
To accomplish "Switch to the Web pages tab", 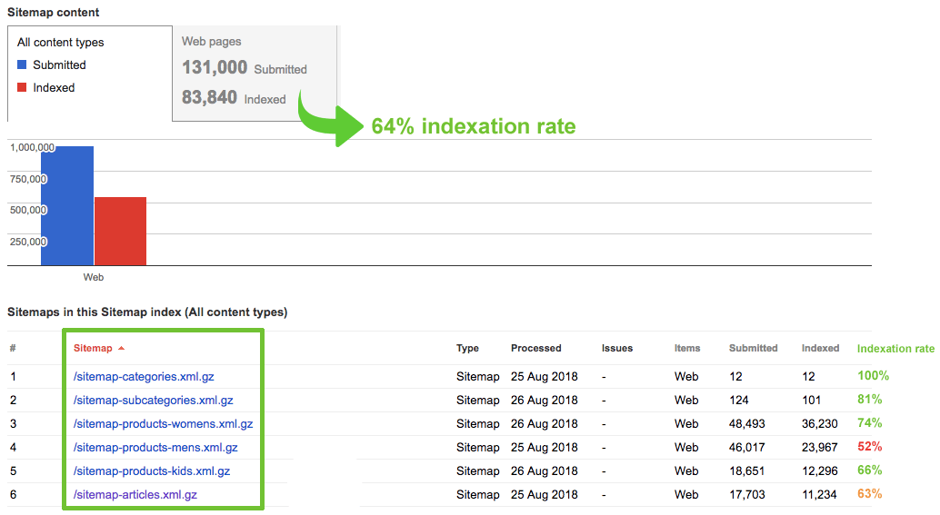I will coord(212,42).
